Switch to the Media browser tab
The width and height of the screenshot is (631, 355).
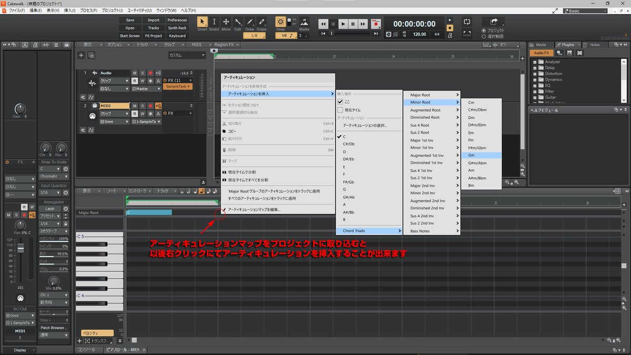(x=541, y=45)
